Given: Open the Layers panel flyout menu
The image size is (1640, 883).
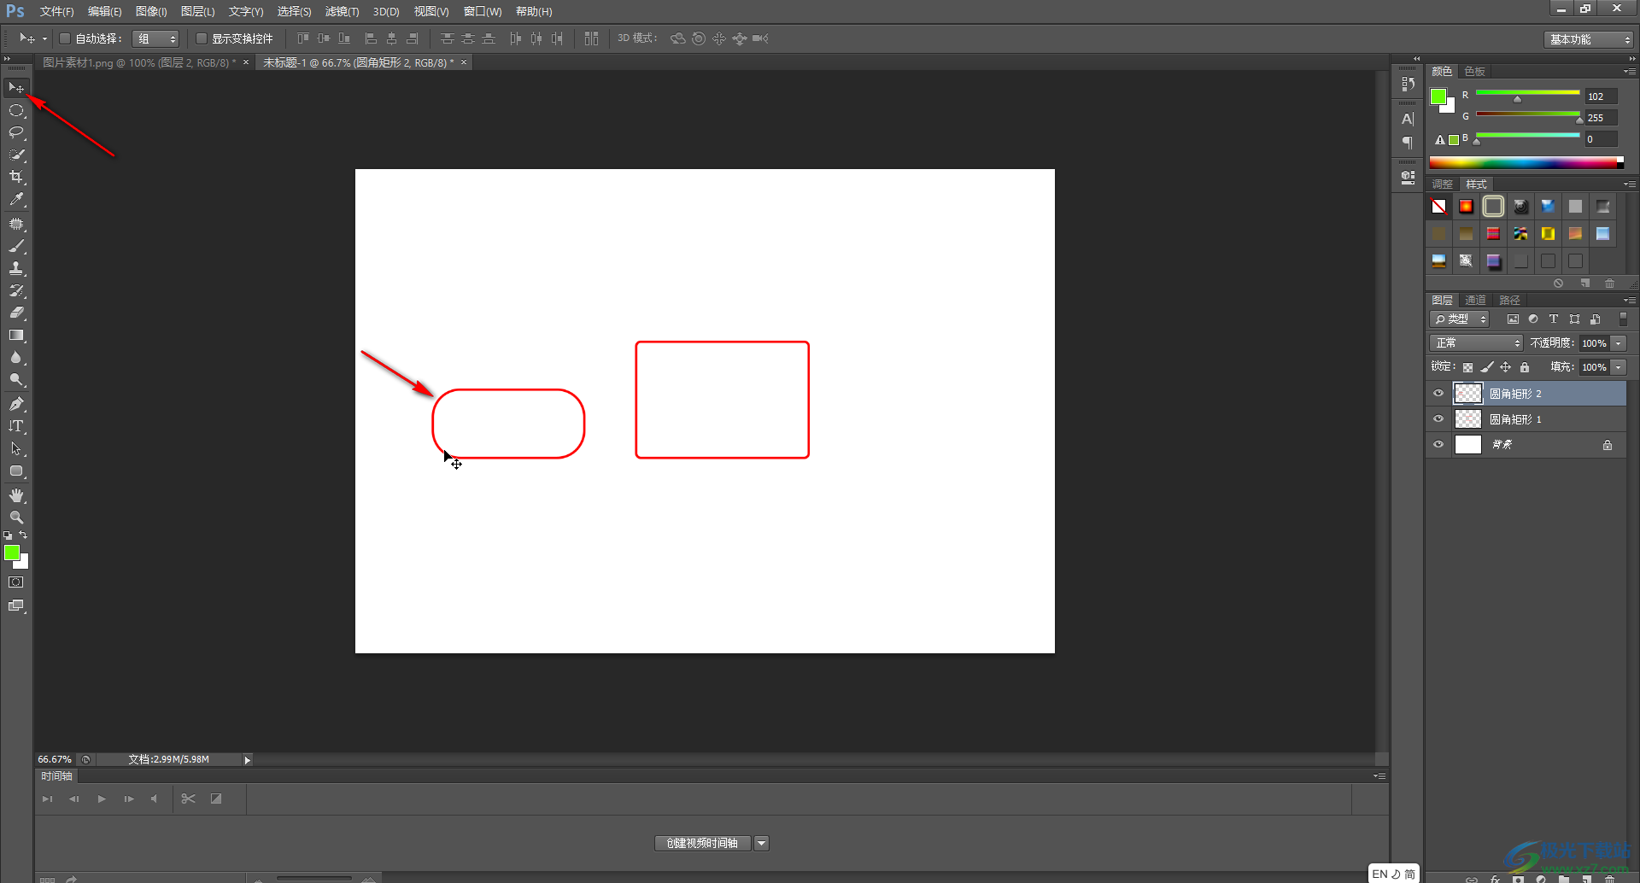Looking at the screenshot, I should coord(1630,301).
